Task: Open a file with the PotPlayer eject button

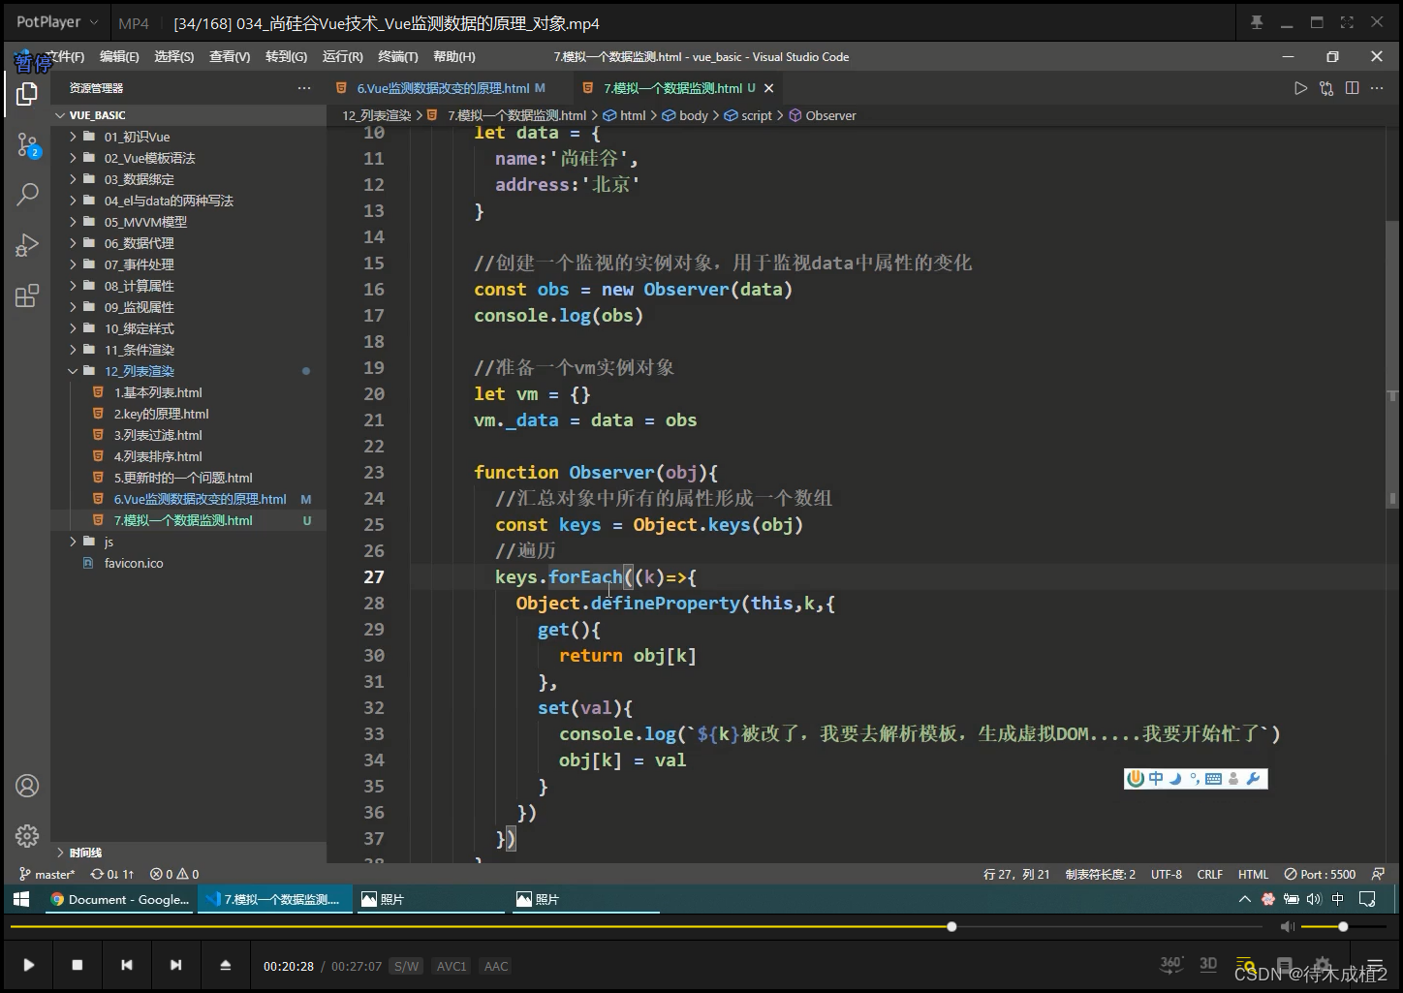Action: point(225,965)
